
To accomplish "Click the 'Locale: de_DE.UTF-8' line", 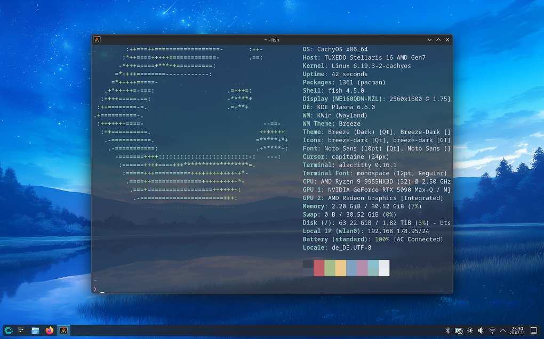I will 337,247.
